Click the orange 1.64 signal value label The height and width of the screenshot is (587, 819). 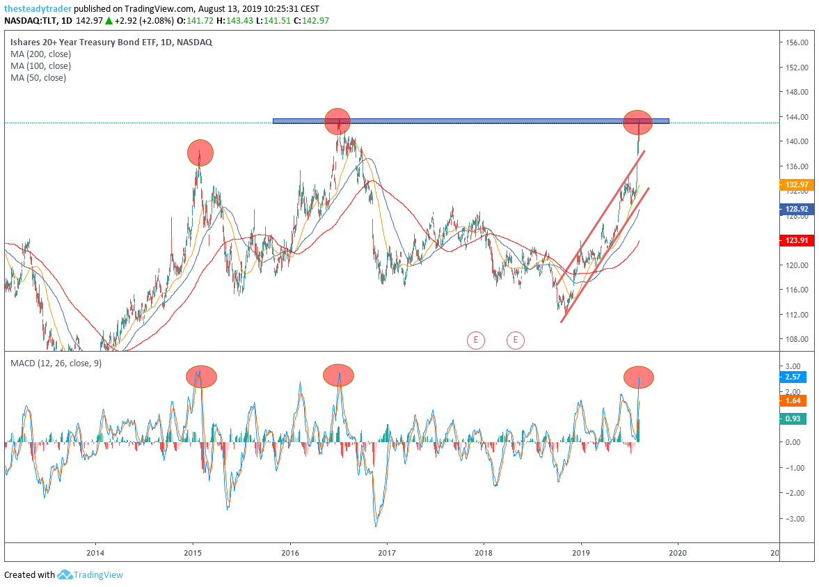[793, 401]
